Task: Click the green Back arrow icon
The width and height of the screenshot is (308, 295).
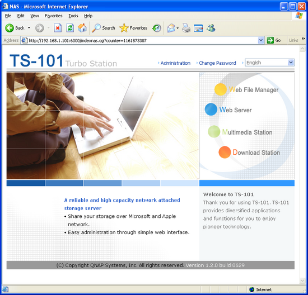Action: pyautogui.click(x=9, y=28)
